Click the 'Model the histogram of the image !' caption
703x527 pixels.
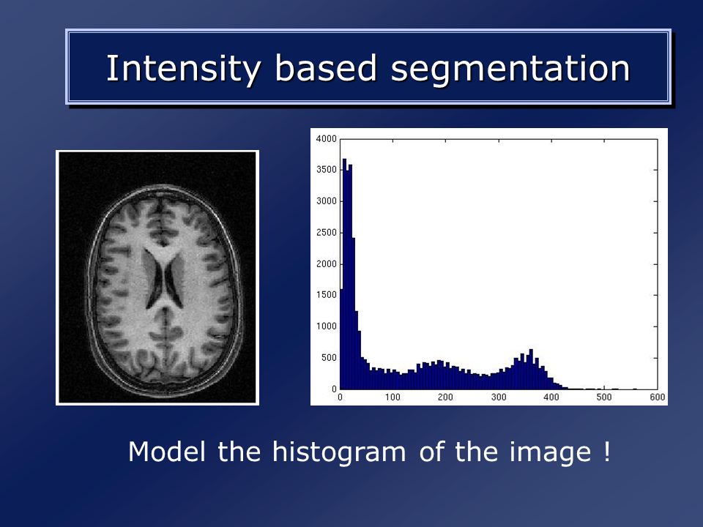coord(369,452)
